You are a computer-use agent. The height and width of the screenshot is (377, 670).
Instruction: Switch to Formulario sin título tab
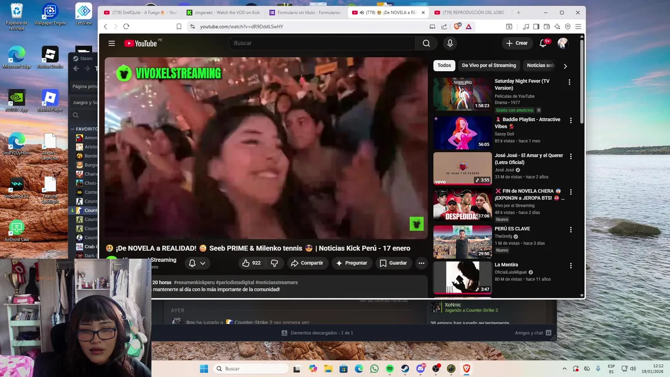(306, 13)
